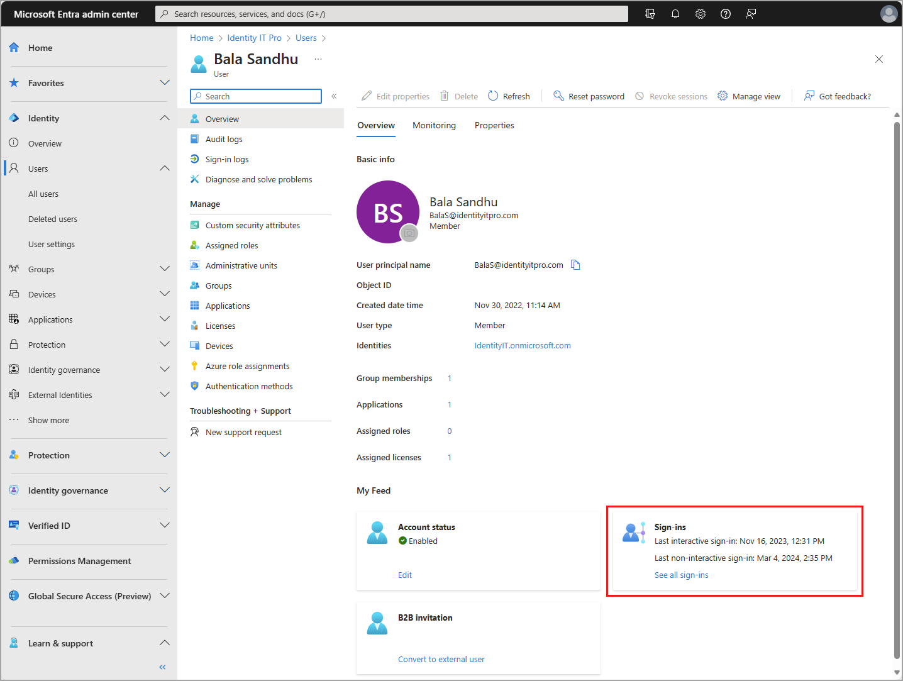Image resolution: width=903 pixels, height=681 pixels.
Task: Switch to the Monitoring tab
Action: tap(434, 125)
